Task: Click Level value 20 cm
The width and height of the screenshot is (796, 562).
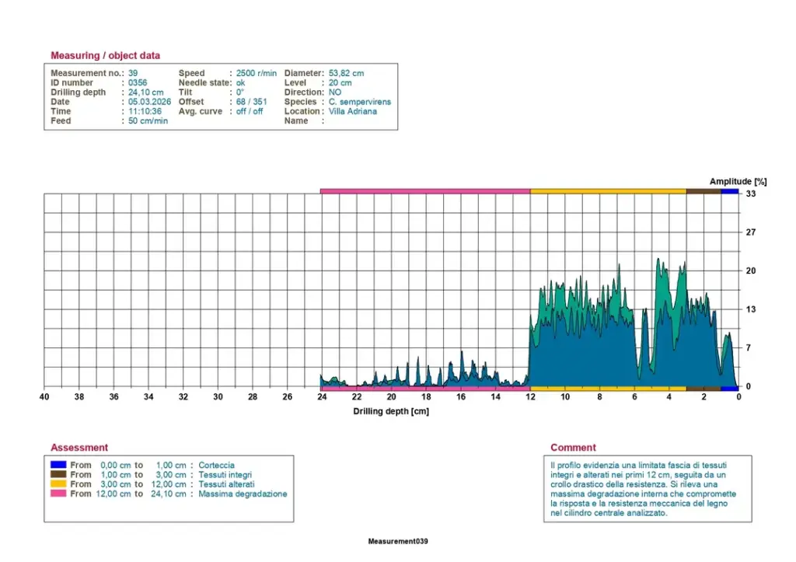Action: click(340, 82)
